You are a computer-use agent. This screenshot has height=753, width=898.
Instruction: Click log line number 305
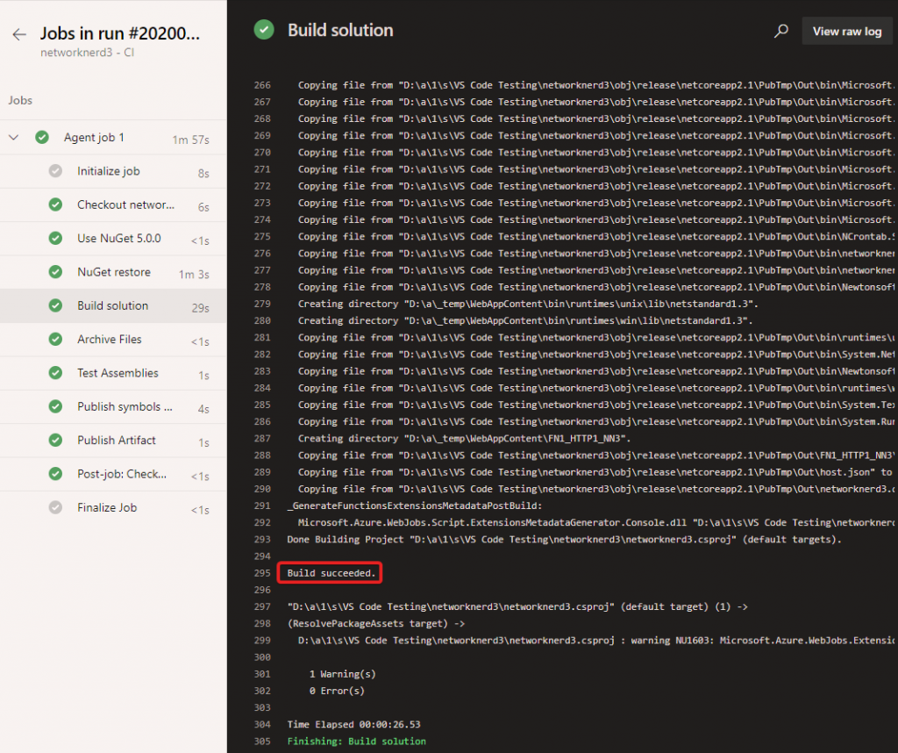point(262,741)
